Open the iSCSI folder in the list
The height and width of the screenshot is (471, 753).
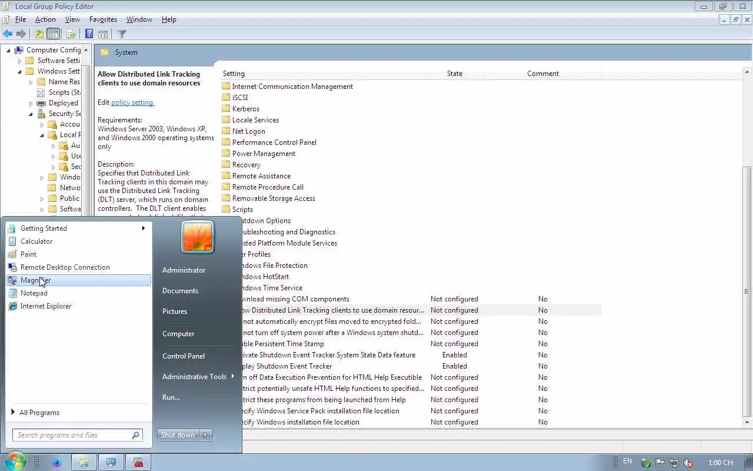[235, 98]
